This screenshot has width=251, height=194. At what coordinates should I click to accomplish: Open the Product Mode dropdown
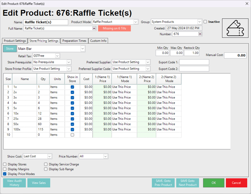(136, 22)
